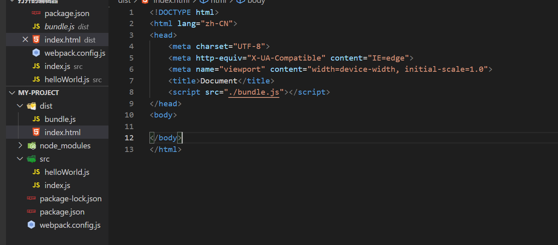Click the webpack icon beside webpack.config.js in open editors

pyautogui.click(x=36, y=53)
